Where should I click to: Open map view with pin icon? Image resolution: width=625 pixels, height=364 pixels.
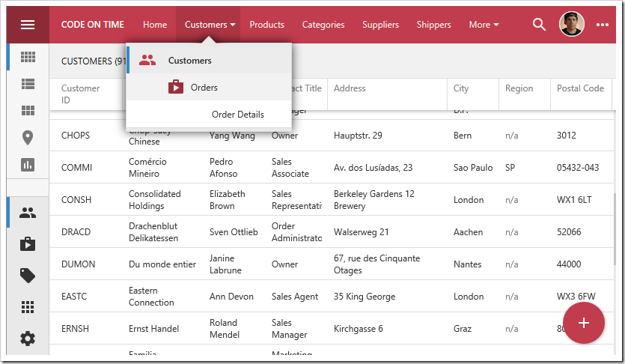point(28,138)
